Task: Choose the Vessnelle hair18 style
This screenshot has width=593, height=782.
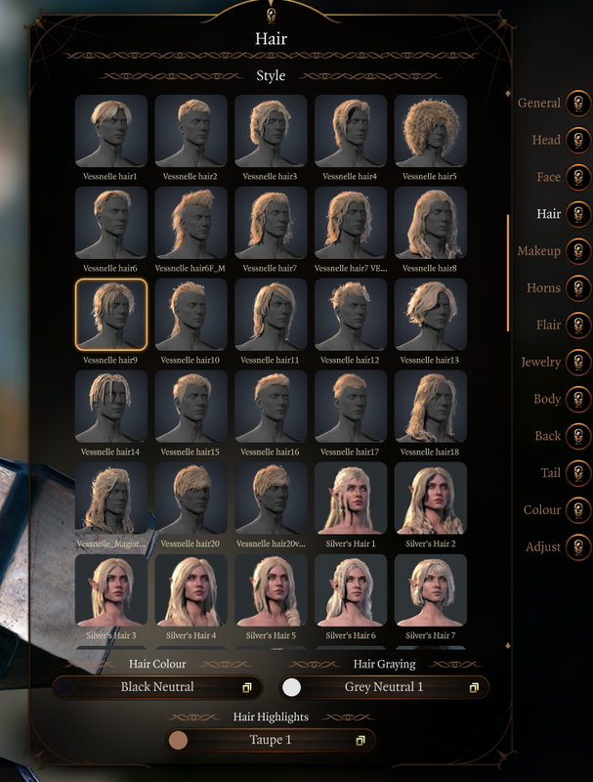Action: 430,407
